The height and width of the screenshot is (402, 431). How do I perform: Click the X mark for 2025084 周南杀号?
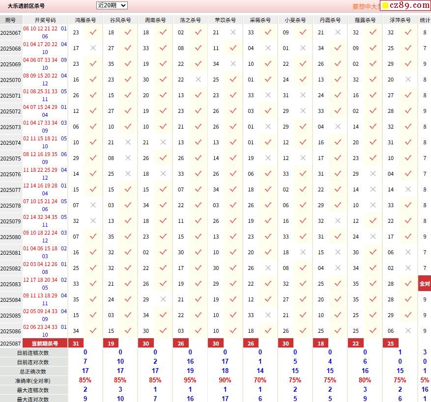coord(163,299)
